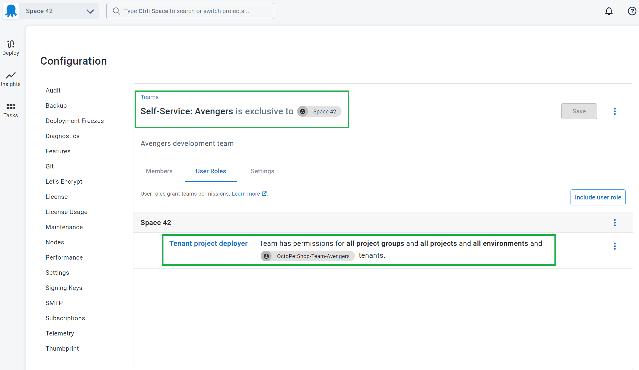Image resolution: width=639 pixels, height=370 pixels.
Task: Expand the Space 42 space switcher
Action: pyautogui.click(x=59, y=11)
